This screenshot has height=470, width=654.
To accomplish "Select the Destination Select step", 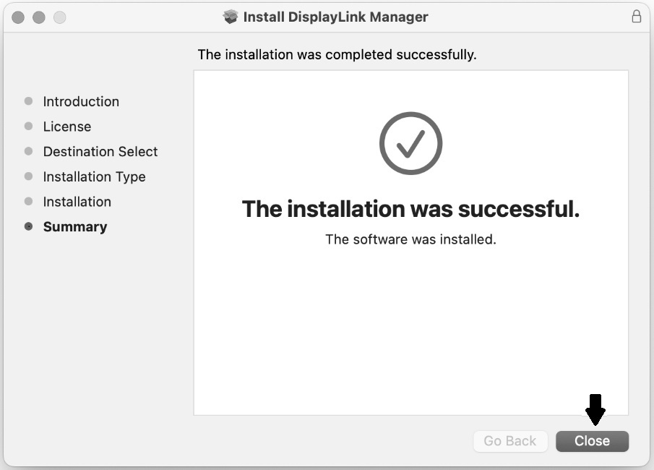I will (100, 152).
